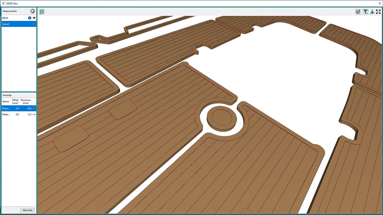The image size is (383, 215).
Task: Hide the DECK measurement with its eye icon
Action: pos(34,18)
